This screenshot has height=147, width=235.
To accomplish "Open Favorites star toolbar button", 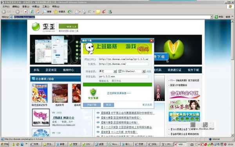I will tap(60, 12).
